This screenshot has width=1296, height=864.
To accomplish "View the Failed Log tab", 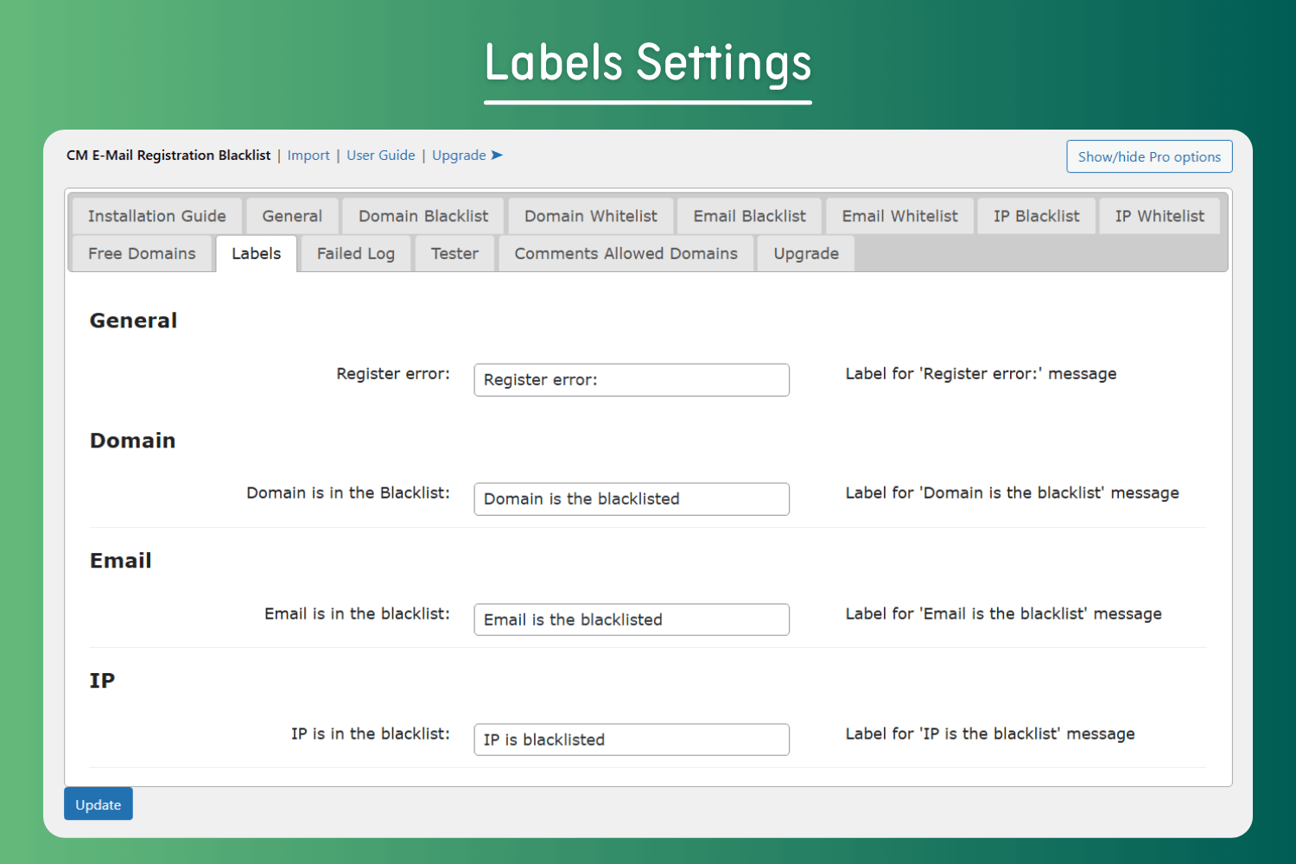I will (x=355, y=254).
